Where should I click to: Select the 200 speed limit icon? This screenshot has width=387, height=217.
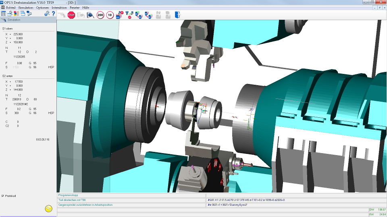pyautogui.click(x=100, y=15)
